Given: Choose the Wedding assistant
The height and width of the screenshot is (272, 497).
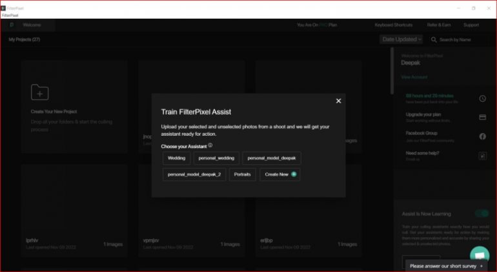Looking at the screenshot, I should coord(176,158).
